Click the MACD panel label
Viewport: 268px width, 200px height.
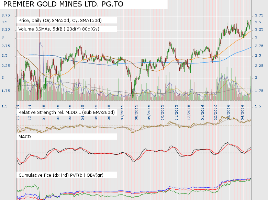pyautogui.click(x=25, y=137)
